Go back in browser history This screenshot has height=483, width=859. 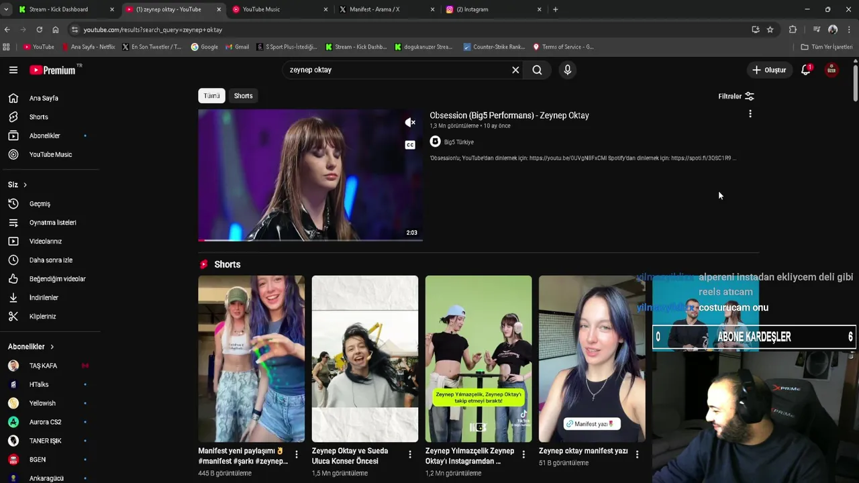[7, 30]
